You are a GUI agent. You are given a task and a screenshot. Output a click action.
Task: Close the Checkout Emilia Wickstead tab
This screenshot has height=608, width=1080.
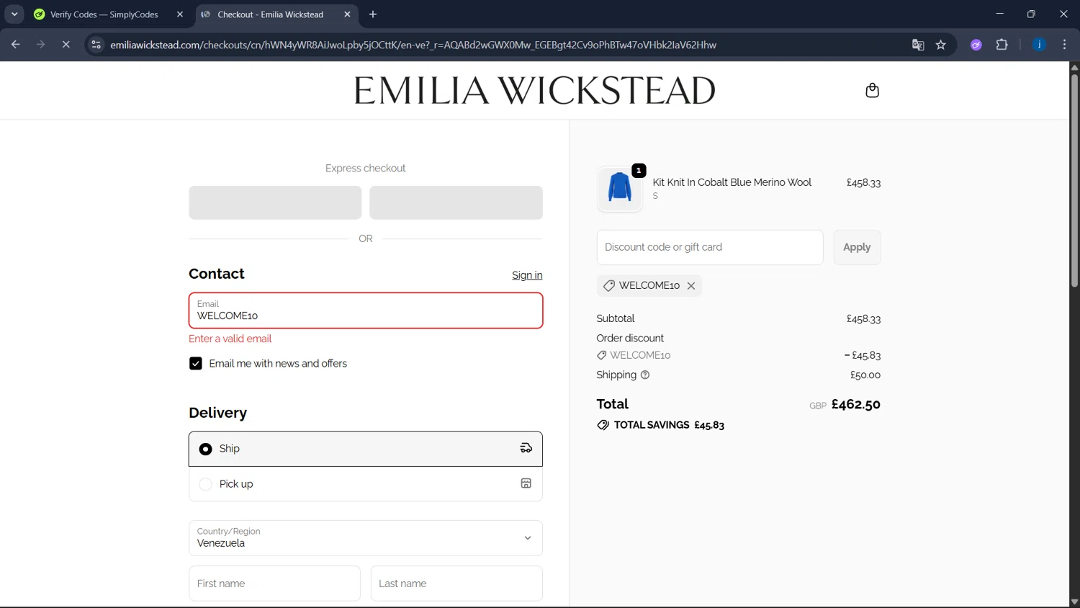click(347, 14)
